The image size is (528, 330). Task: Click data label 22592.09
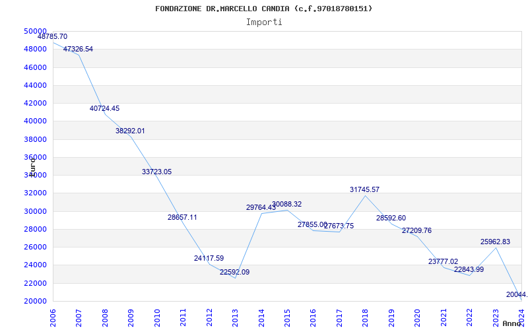[x=235, y=272]
